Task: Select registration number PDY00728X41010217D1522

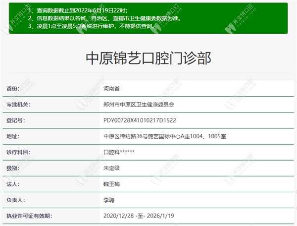Action: (140, 120)
